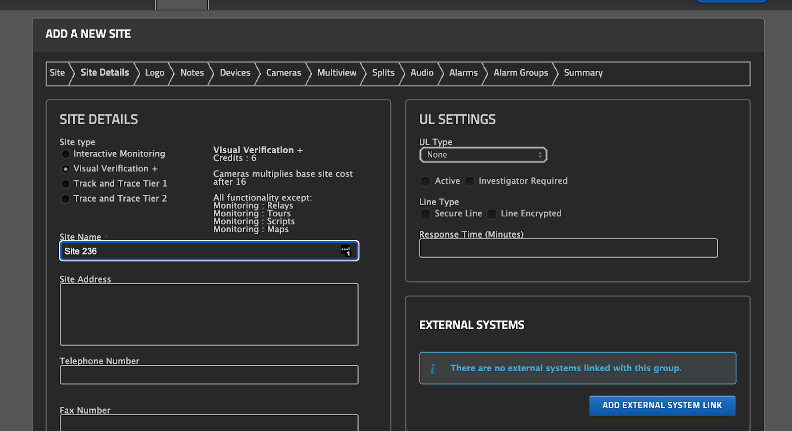This screenshot has height=431, width=792.
Task: Go to the Alarm Groups step
Action: tap(521, 73)
